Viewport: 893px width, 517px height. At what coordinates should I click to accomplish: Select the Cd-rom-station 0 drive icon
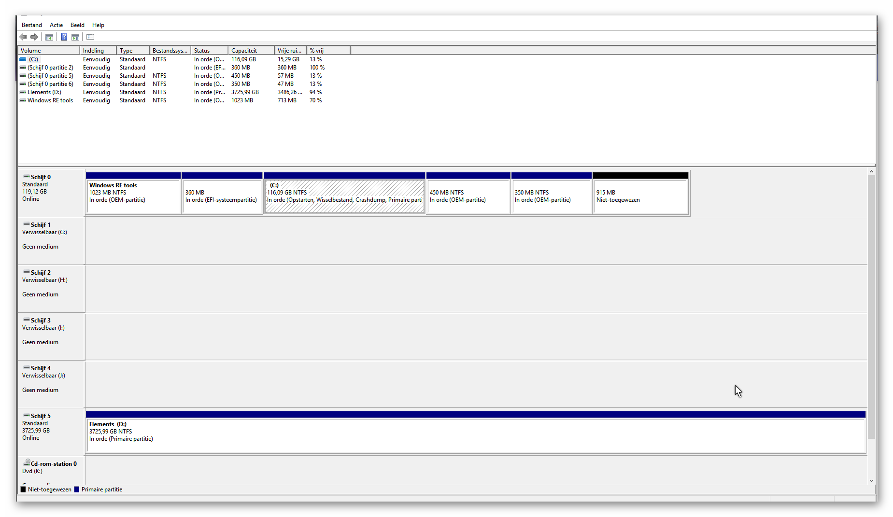(x=27, y=463)
